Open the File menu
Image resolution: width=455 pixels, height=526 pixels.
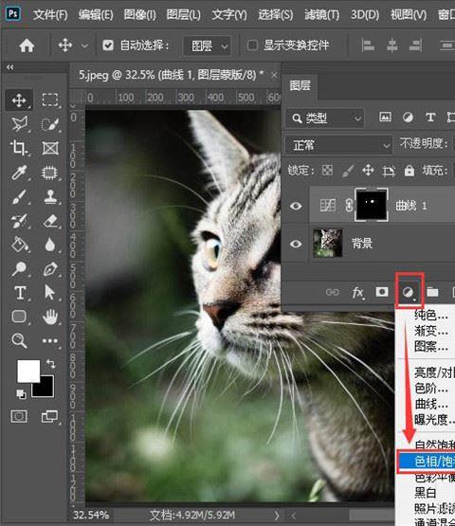click(x=50, y=15)
